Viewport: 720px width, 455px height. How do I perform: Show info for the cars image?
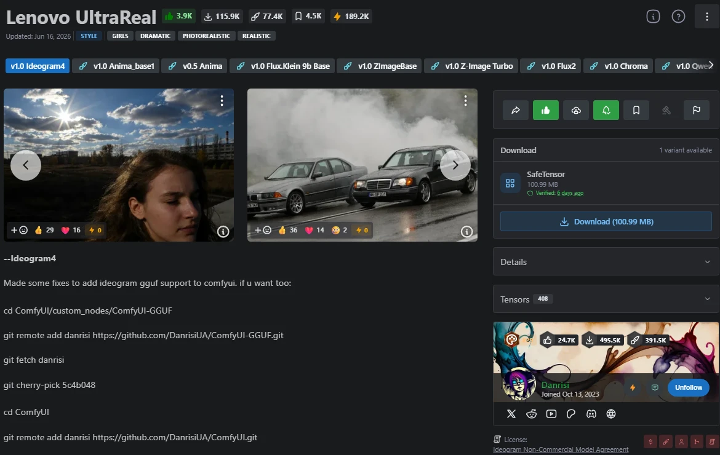[466, 232]
